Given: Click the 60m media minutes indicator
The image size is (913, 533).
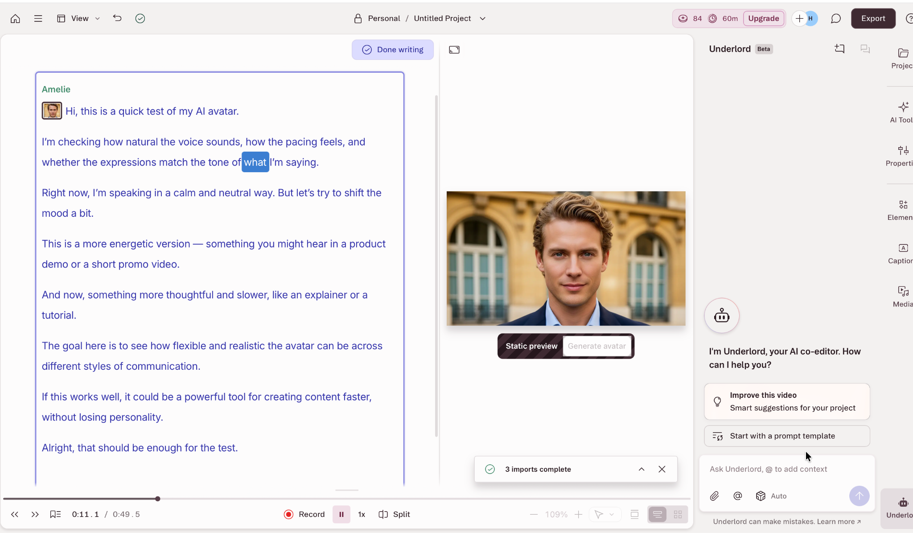Looking at the screenshot, I should (x=723, y=18).
